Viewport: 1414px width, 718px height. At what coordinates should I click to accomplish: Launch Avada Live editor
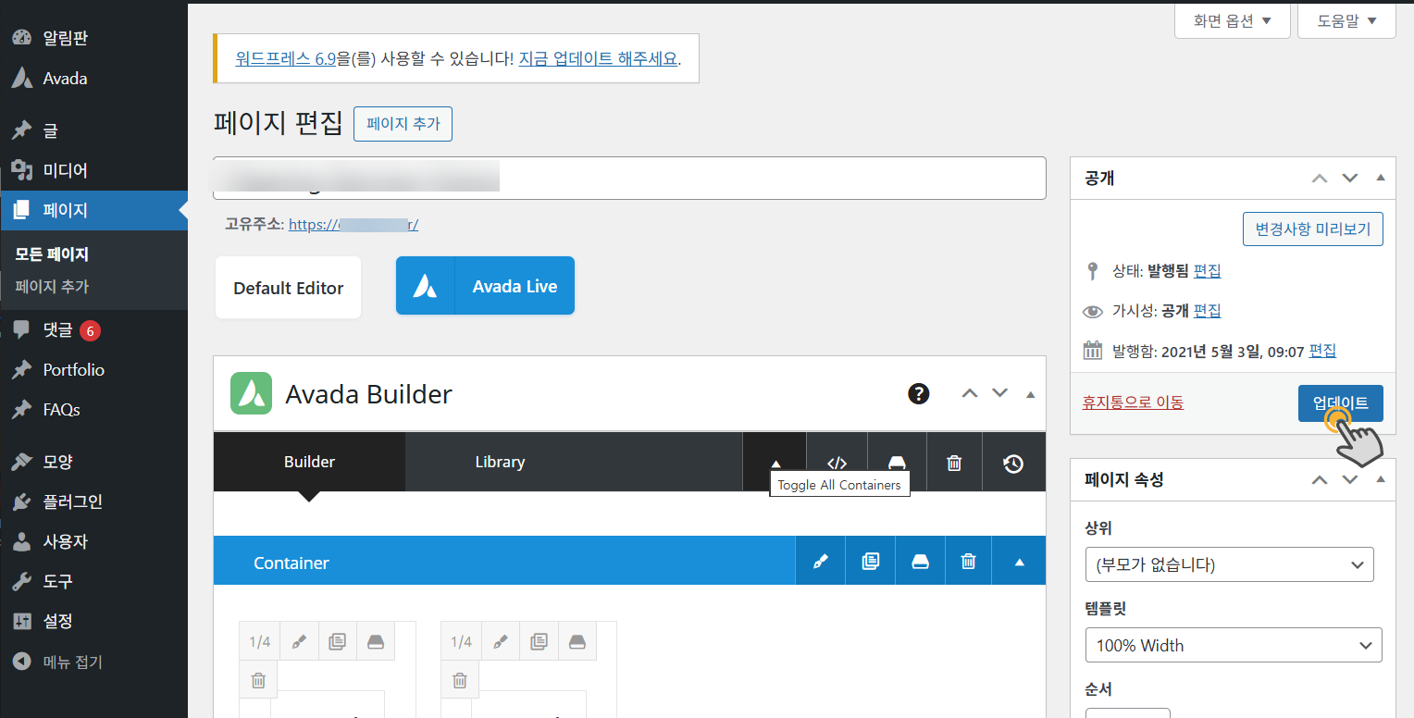pos(485,286)
